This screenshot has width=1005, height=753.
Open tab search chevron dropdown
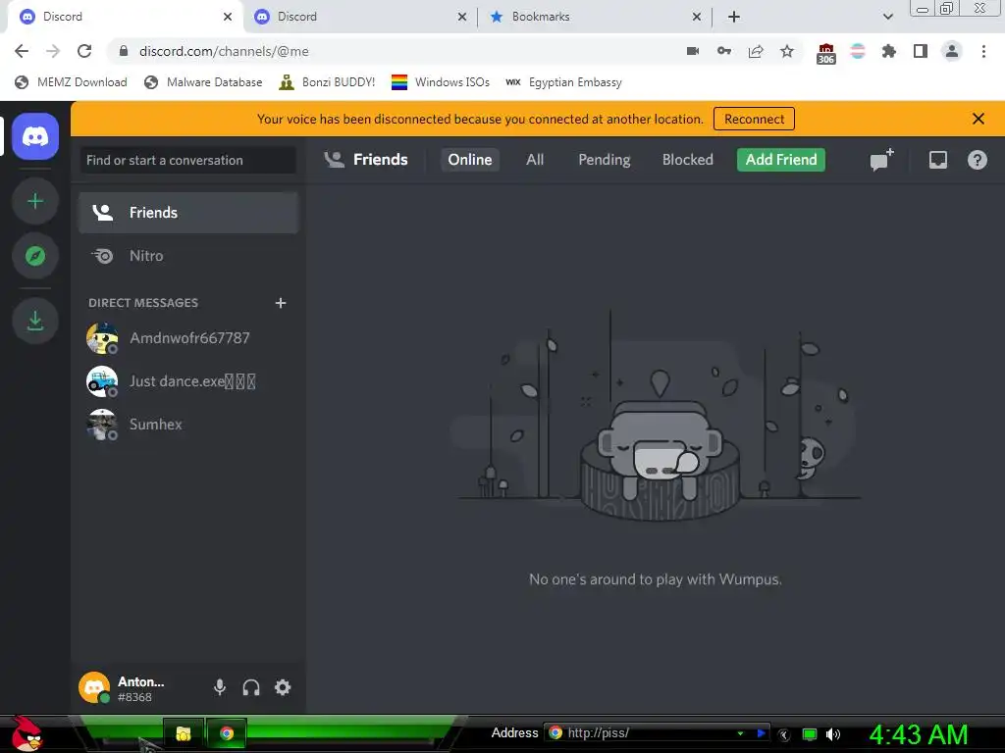tap(887, 17)
